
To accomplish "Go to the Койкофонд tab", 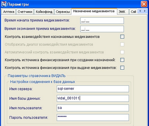I will coord(44,12).
